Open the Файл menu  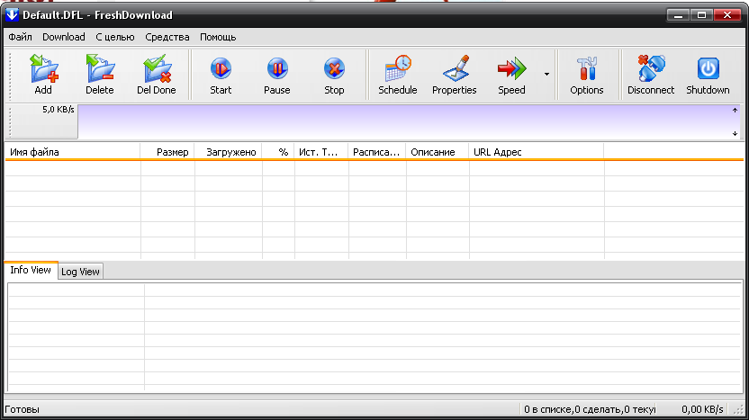(x=20, y=37)
